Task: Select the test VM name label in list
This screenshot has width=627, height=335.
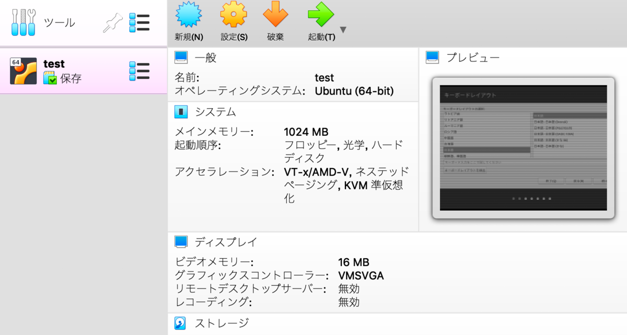Action: 54,64
